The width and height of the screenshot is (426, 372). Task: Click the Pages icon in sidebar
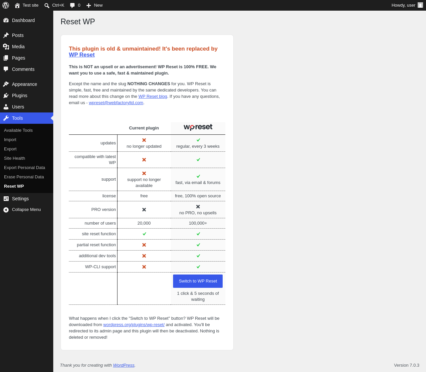pyautogui.click(x=6, y=58)
